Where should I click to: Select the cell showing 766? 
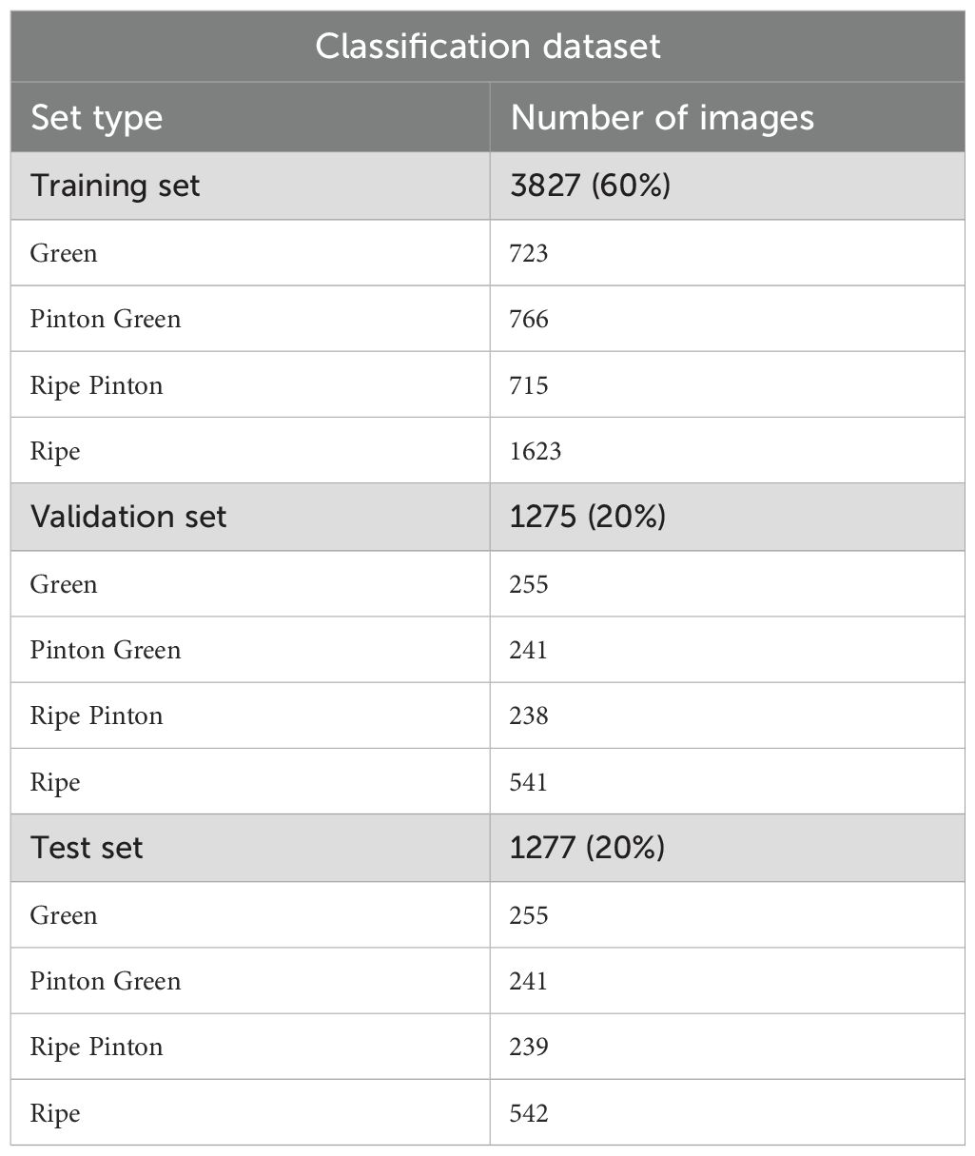coord(529,319)
